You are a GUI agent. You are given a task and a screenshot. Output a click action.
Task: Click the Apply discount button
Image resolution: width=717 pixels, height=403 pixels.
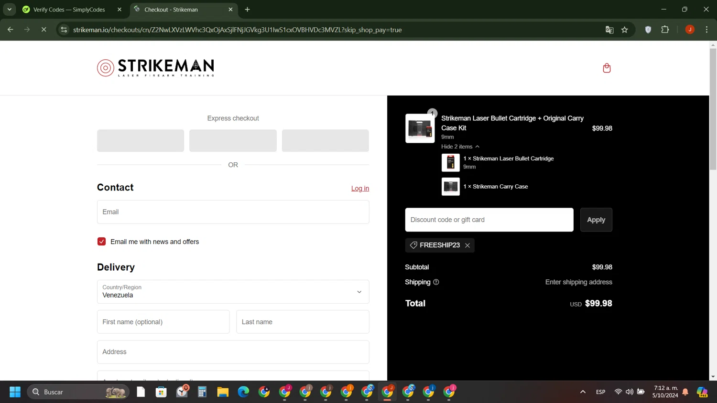click(x=596, y=220)
